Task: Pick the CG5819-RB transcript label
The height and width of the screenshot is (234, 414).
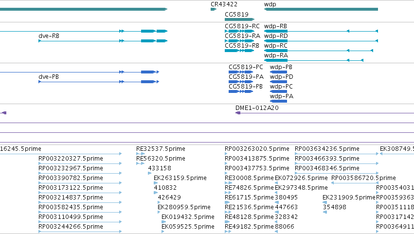Action: (242, 46)
